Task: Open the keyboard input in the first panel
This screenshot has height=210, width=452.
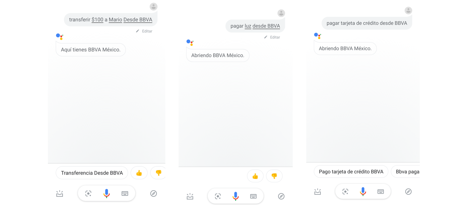Action: point(125,193)
